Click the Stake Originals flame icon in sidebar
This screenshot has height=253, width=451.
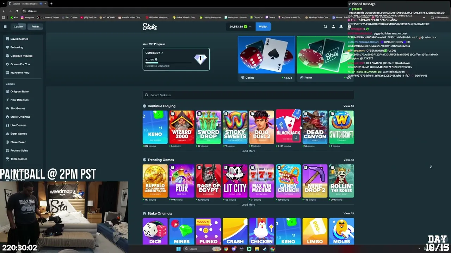click(x=7, y=117)
